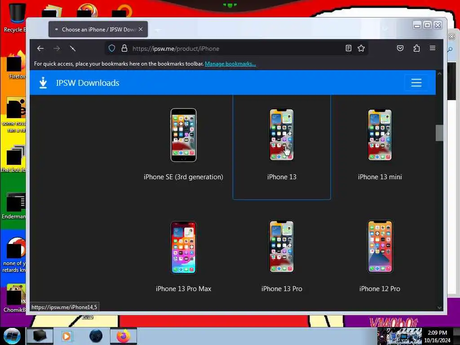Viewport: 460px width, 345px height.
Task: Select the iPhone 13 Pro image
Action: coord(282,247)
